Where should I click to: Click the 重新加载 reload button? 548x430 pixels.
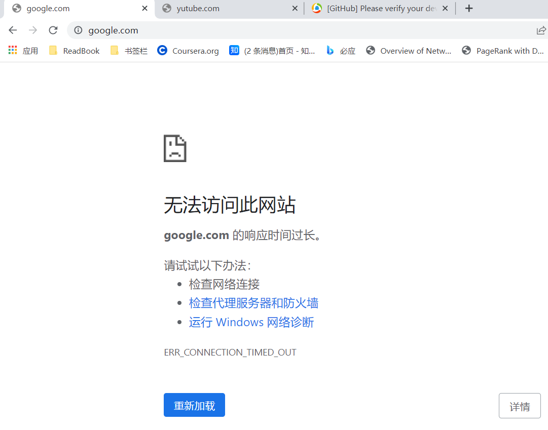[x=194, y=405]
